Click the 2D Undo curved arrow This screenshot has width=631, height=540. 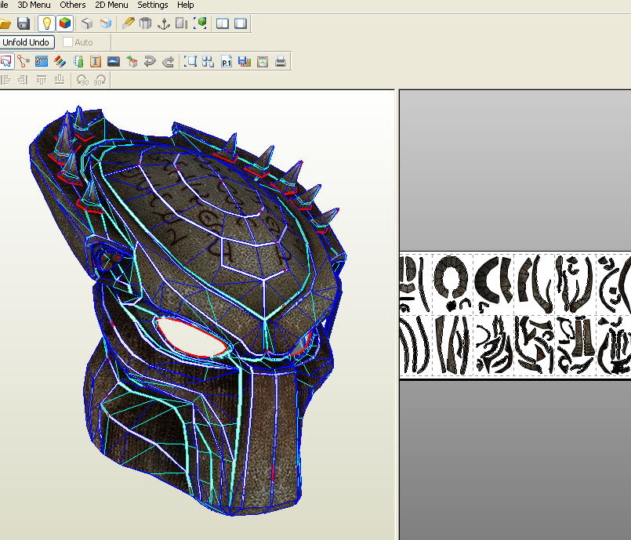[x=150, y=62]
